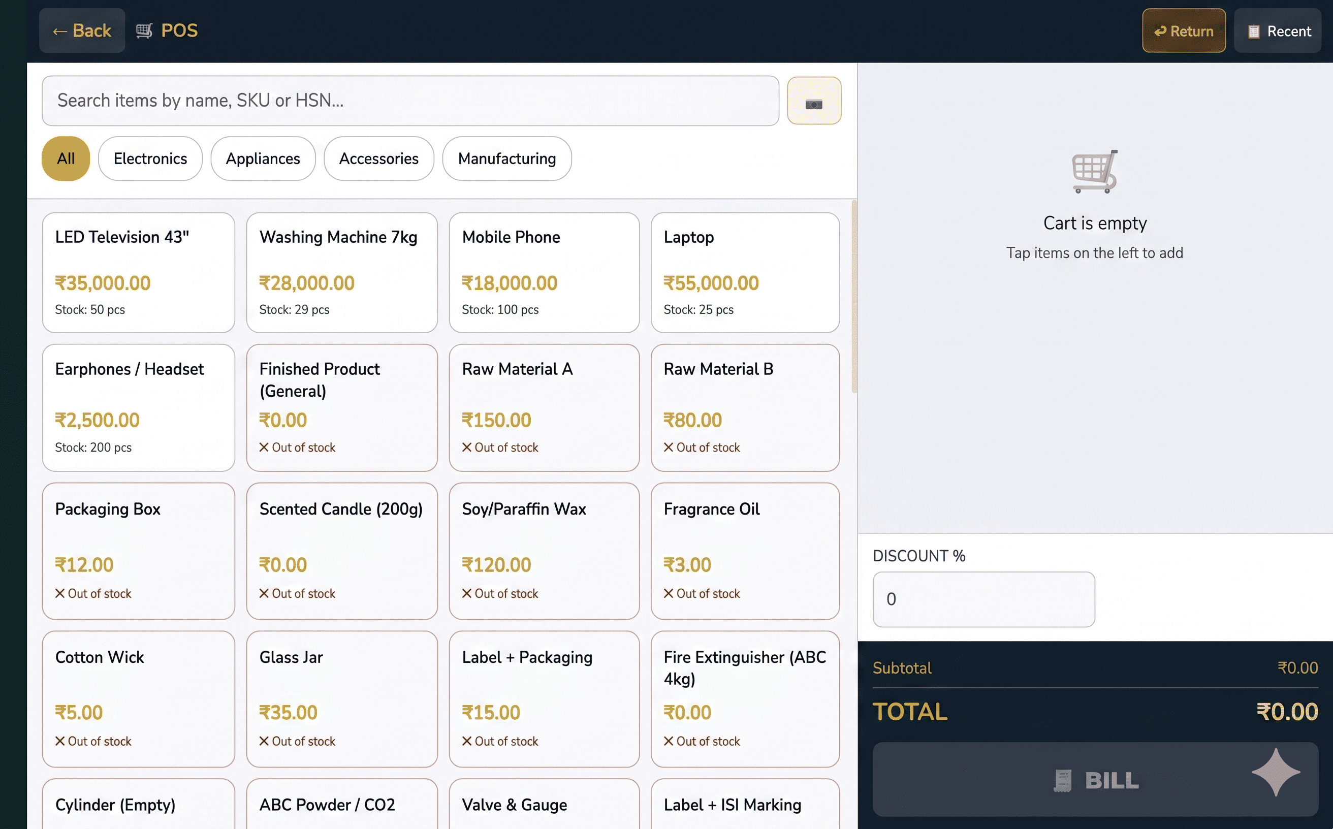
Task: Select ABC Powder / CO2 card
Action: (341, 804)
